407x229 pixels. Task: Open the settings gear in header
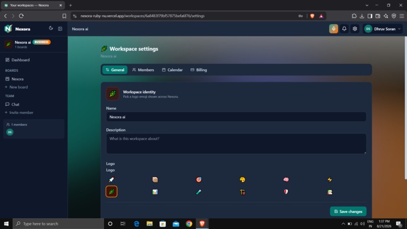coord(355,29)
